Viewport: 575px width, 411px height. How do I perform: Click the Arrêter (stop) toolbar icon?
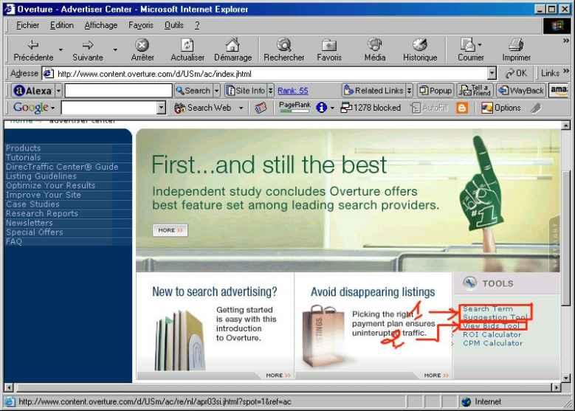pyautogui.click(x=142, y=46)
